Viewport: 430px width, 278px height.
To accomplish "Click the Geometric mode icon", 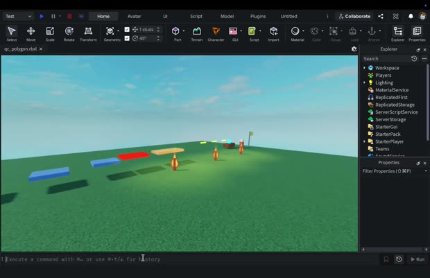I will (110, 31).
